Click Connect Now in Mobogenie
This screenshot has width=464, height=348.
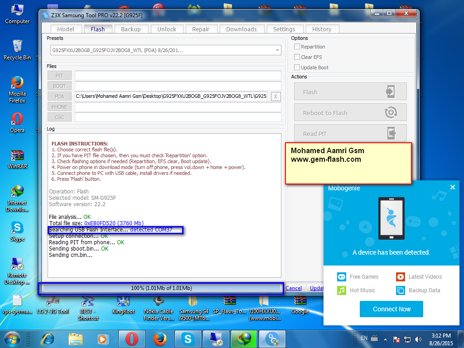[x=391, y=309]
